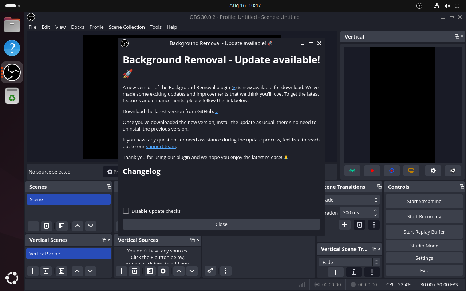Decrease transition duration with down arrow
Viewport: 466px width, 291px height.
tap(375, 215)
